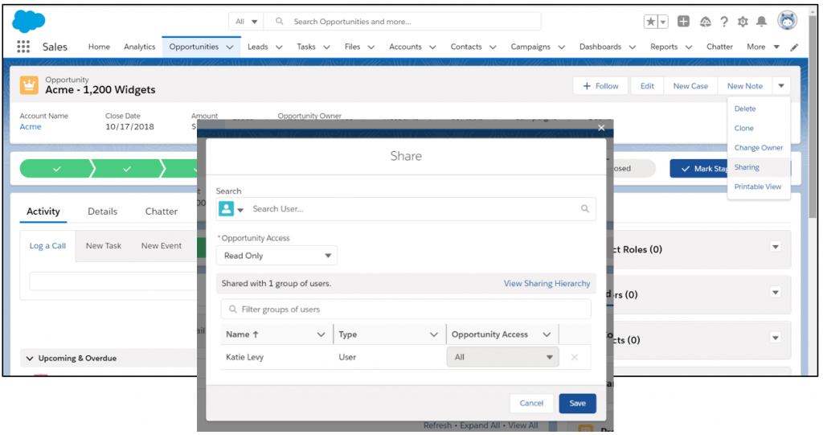Select the New Task tab
Viewport: 823px width, 435px height.
click(104, 246)
